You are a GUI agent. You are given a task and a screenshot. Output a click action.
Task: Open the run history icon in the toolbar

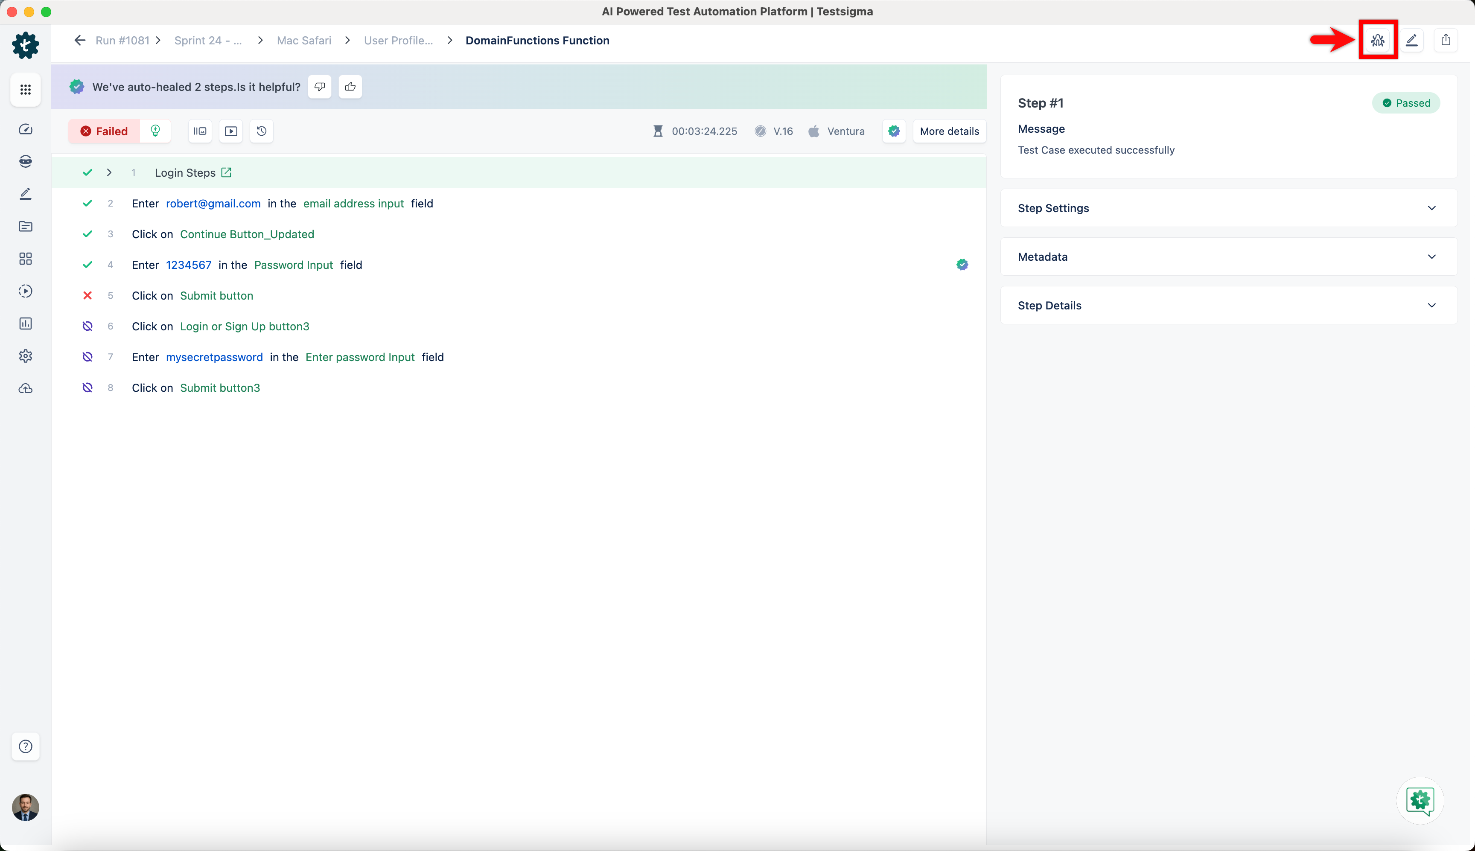(261, 131)
